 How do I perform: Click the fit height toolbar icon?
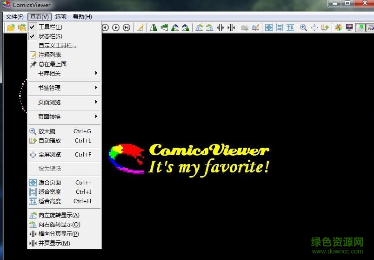coord(290,27)
